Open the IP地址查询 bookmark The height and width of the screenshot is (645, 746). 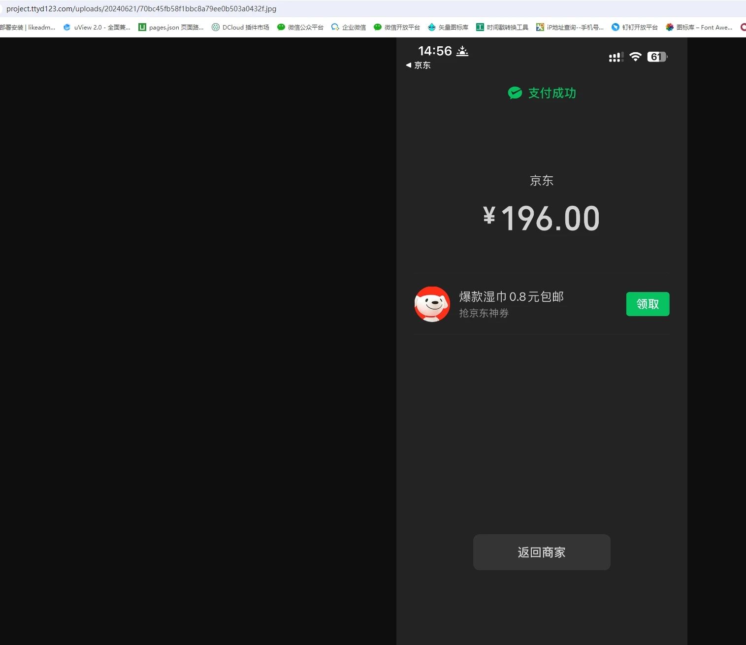(570, 28)
